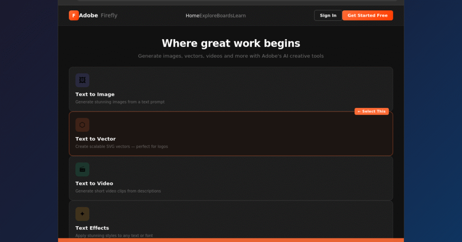
Task: Click the Text Effects sparkle icon
Action: click(x=82, y=214)
